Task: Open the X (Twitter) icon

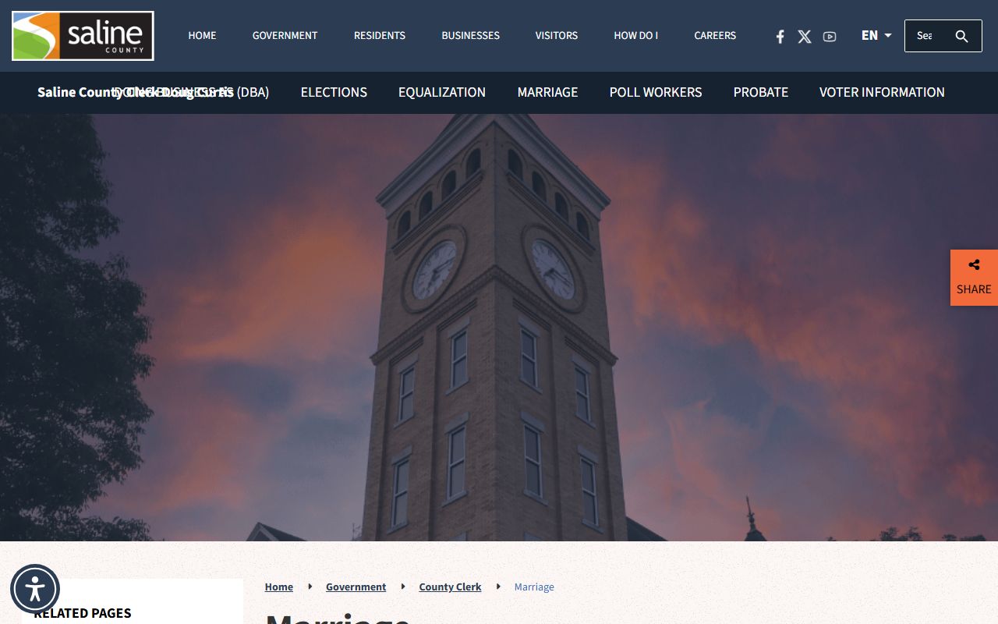Action: [x=805, y=37]
